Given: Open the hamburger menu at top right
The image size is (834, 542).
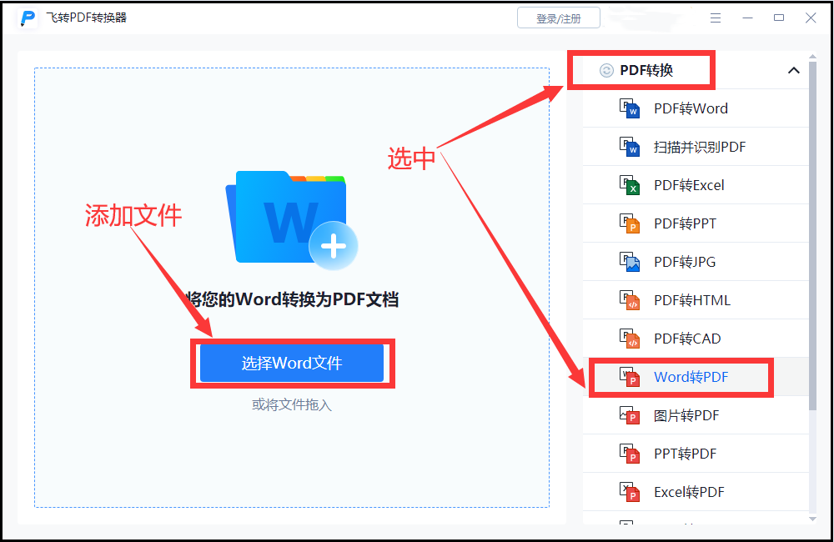Looking at the screenshot, I should [x=716, y=18].
